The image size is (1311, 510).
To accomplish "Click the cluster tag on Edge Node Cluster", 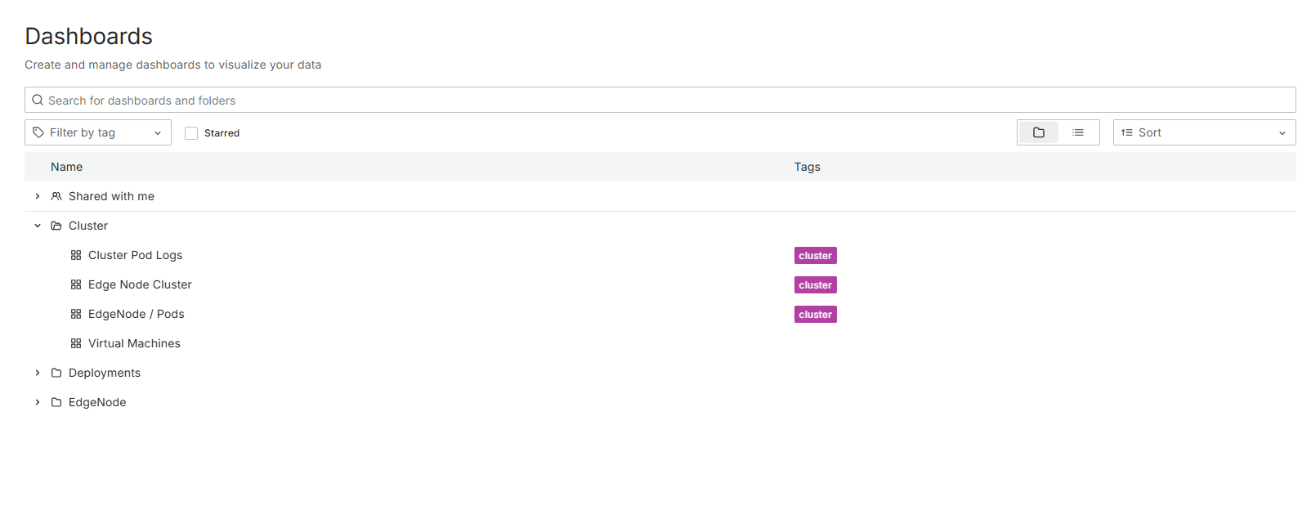I will [815, 285].
